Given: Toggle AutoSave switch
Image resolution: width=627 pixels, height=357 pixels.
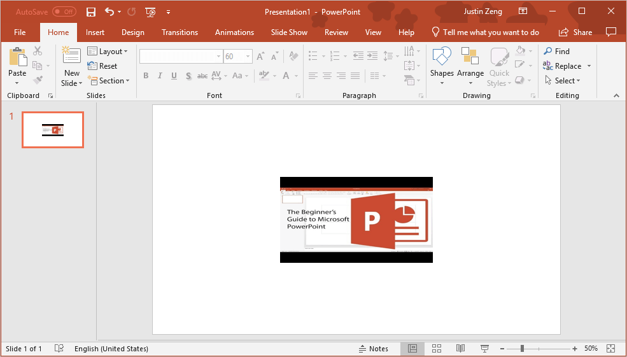Looking at the screenshot, I should coord(64,12).
